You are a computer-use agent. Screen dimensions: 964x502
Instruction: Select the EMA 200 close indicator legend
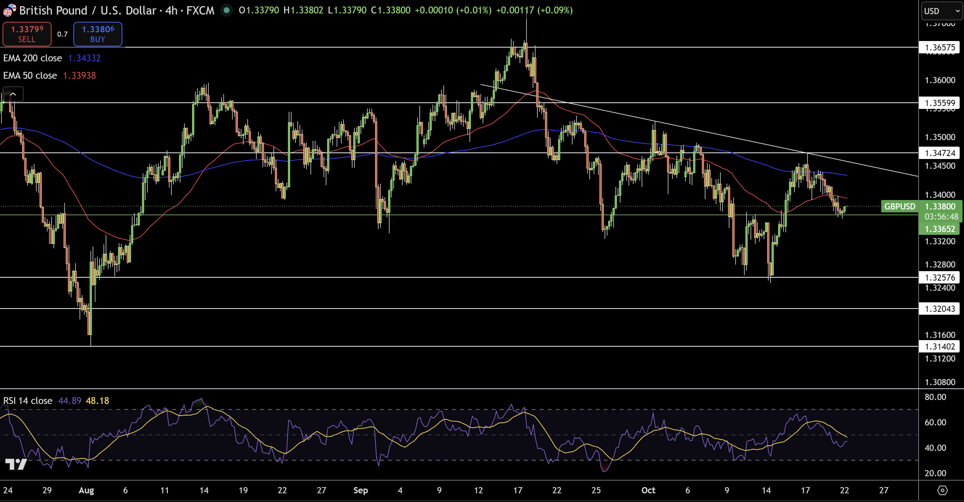click(x=33, y=58)
